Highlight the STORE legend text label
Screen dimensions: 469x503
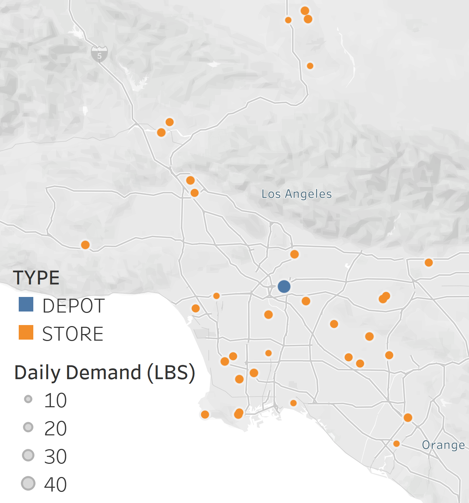click(73, 334)
